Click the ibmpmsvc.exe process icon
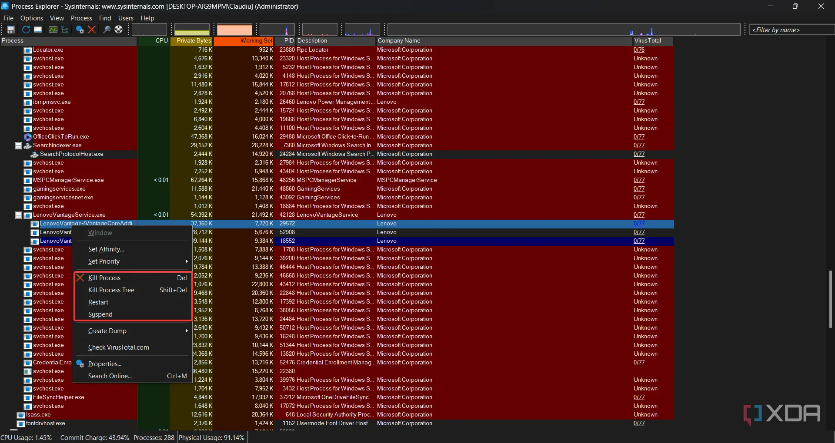Image resolution: width=835 pixels, height=443 pixels. (28, 102)
